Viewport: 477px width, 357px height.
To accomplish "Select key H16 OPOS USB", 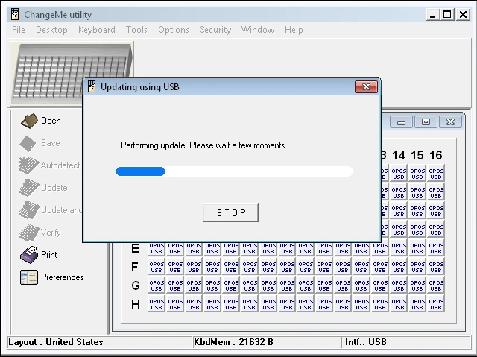I will click(x=436, y=304).
